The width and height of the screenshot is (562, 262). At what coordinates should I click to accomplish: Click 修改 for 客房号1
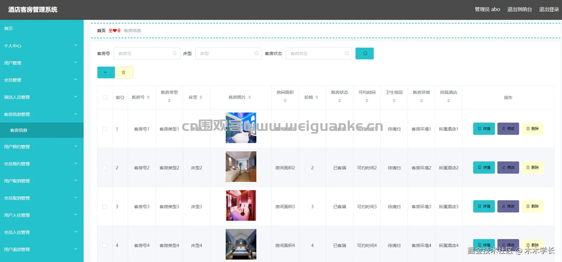click(x=508, y=129)
